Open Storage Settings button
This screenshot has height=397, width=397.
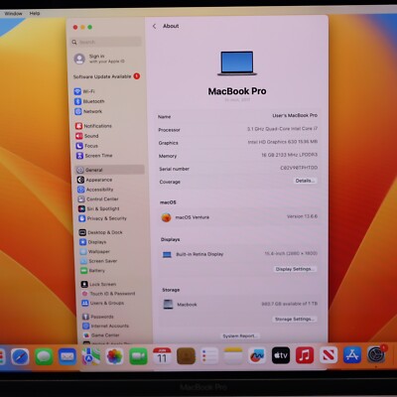click(x=294, y=319)
